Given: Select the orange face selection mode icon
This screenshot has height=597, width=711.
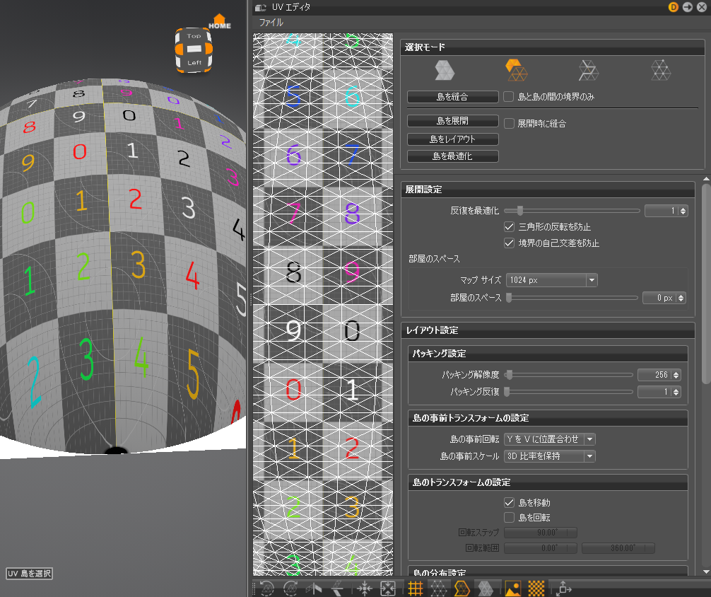Looking at the screenshot, I should click(516, 70).
